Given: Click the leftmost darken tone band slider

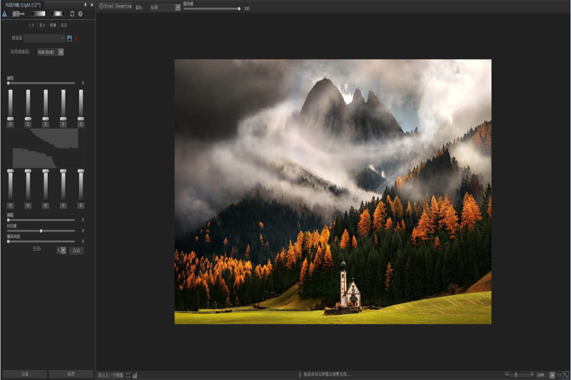Looking at the screenshot, I should coord(10,185).
